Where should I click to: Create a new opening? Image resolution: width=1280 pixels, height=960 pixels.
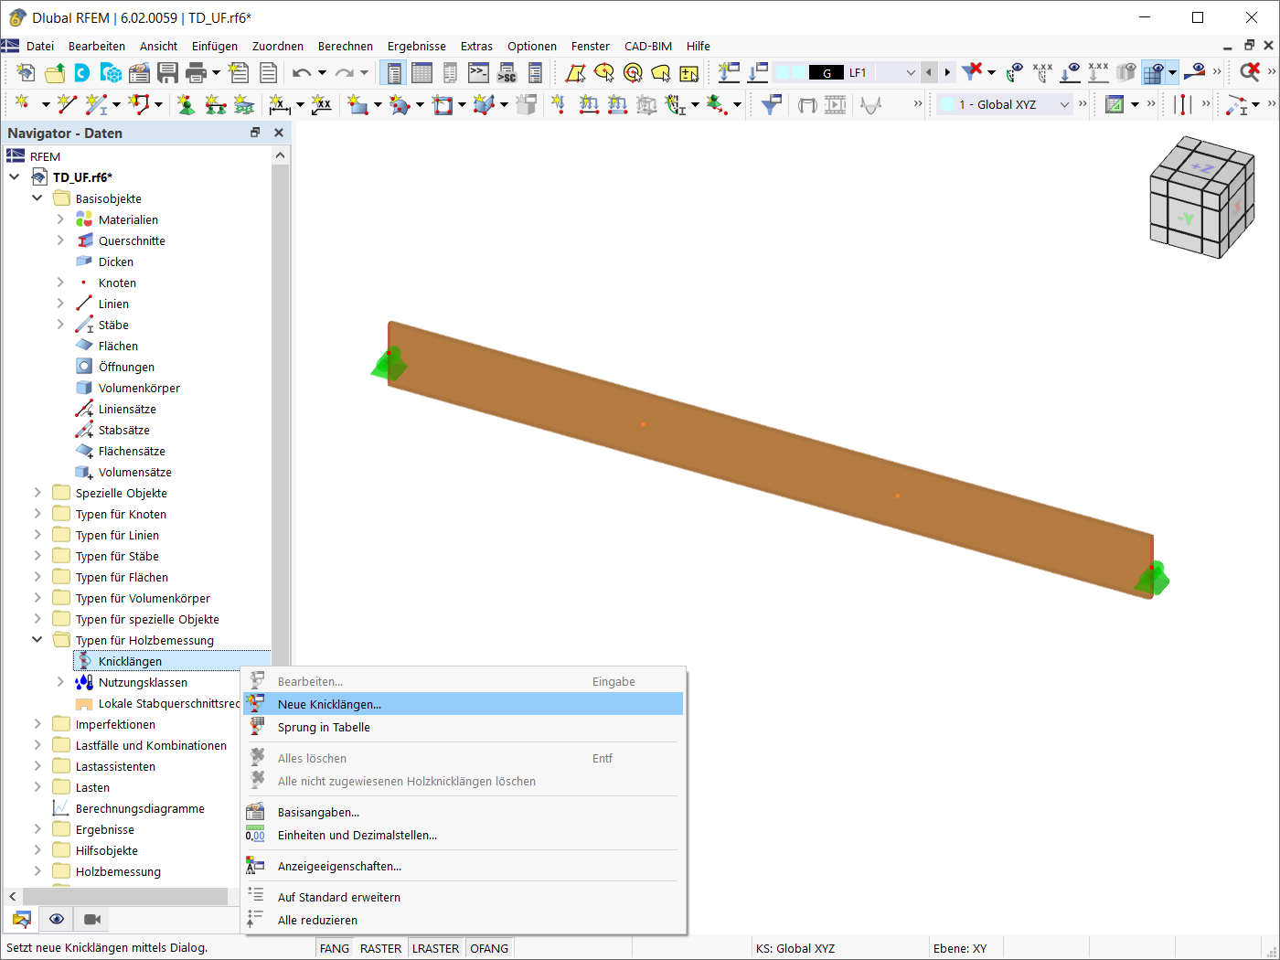coord(443,104)
